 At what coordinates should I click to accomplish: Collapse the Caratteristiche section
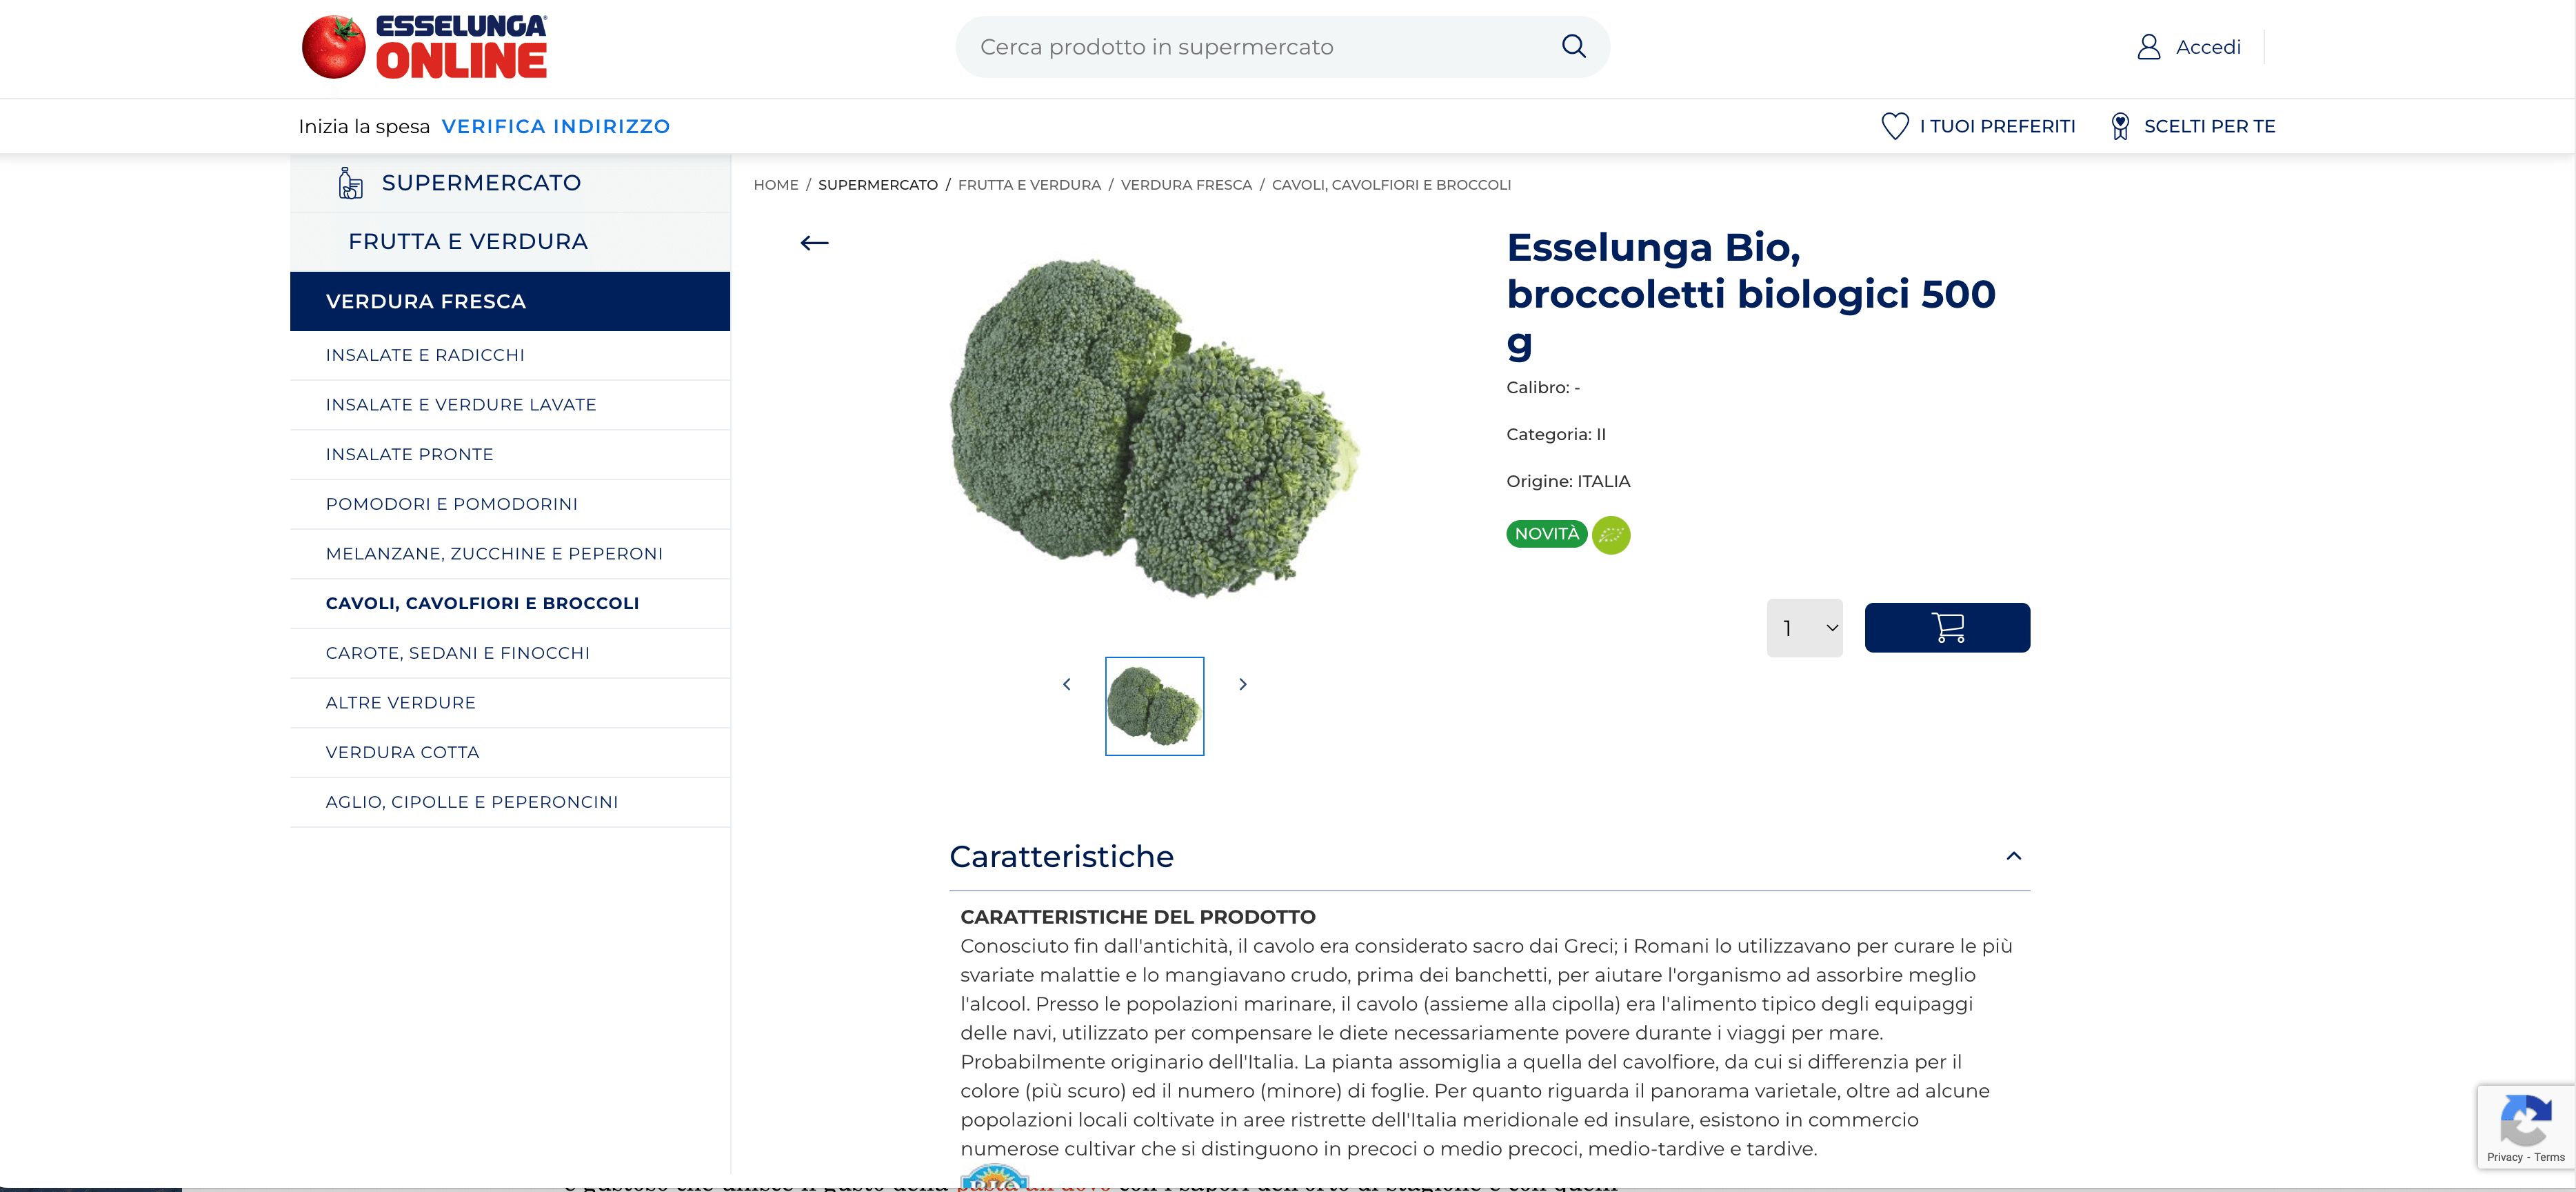(2013, 856)
